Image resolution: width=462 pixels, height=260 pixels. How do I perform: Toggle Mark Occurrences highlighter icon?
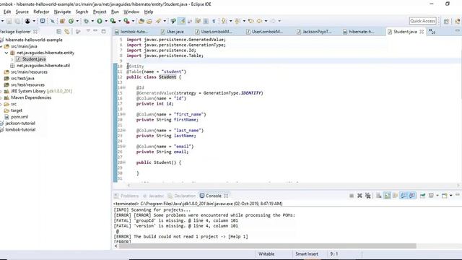coord(182,21)
